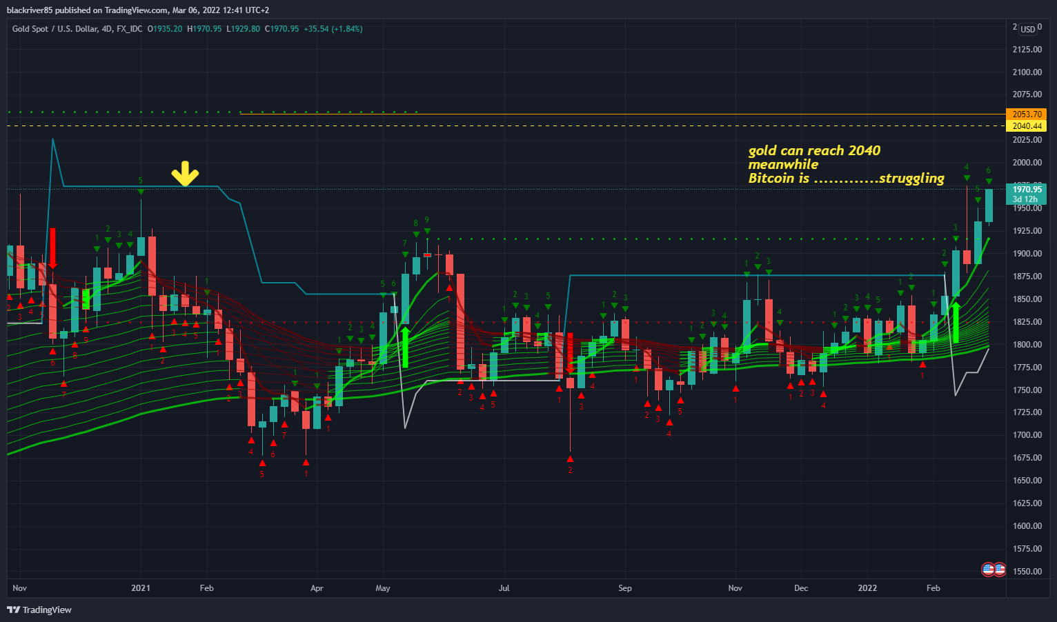The width and height of the screenshot is (1057, 622).
Task: Click the high value H1970.95 in the legend
Action: (x=204, y=29)
